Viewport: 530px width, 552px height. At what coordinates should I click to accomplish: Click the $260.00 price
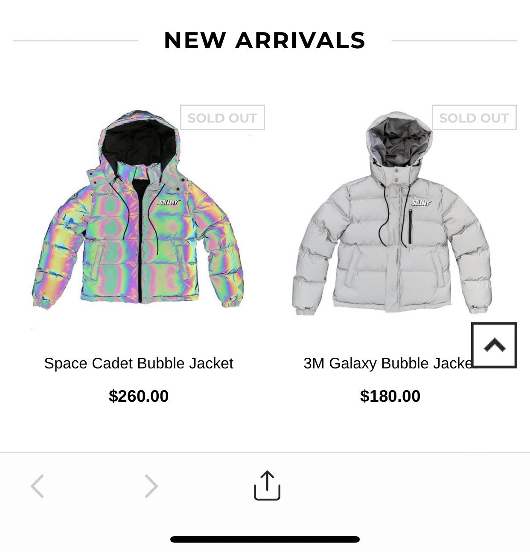coord(139,396)
